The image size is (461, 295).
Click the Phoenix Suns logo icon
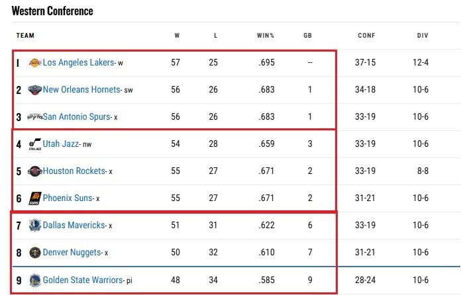[x=35, y=198]
